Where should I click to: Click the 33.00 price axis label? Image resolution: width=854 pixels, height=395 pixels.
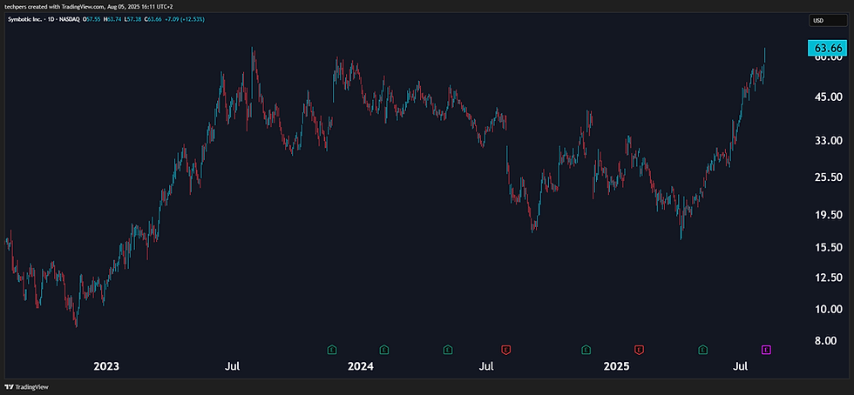828,140
